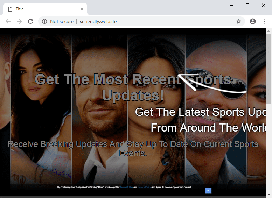Open the Privacy Policy link
The image size is (272, 198).
(144, 187)
